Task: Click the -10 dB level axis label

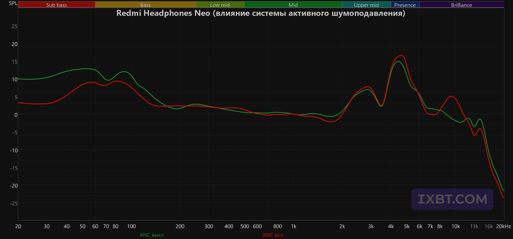Action: (x=14, y=150)
